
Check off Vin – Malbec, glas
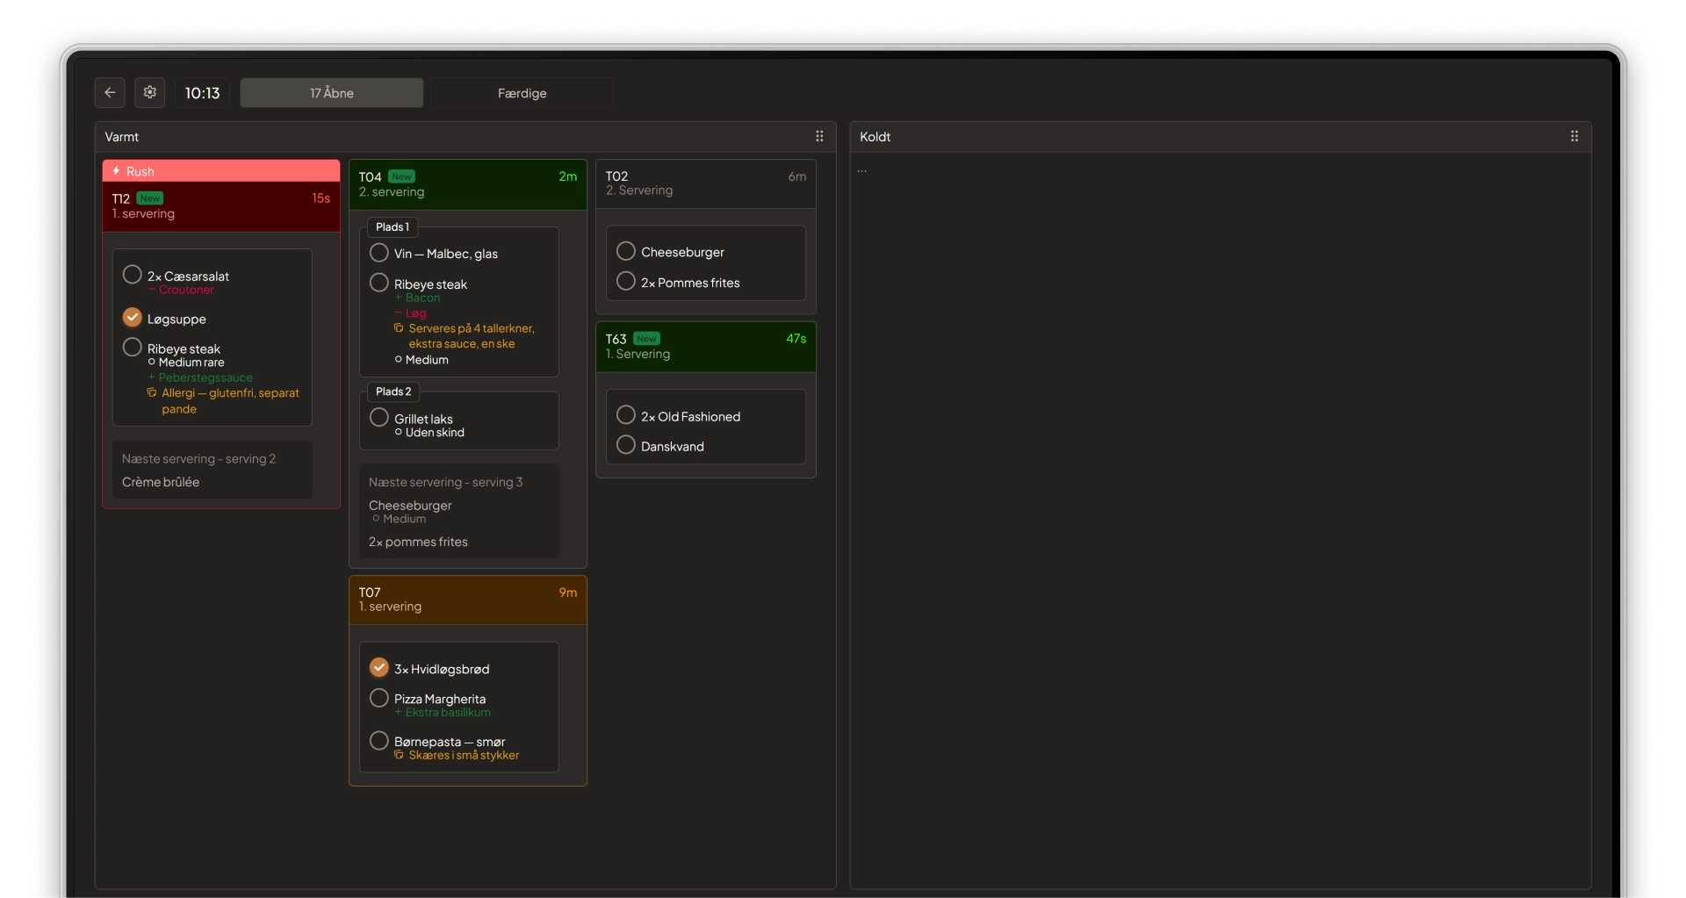(x=379, y=253)
